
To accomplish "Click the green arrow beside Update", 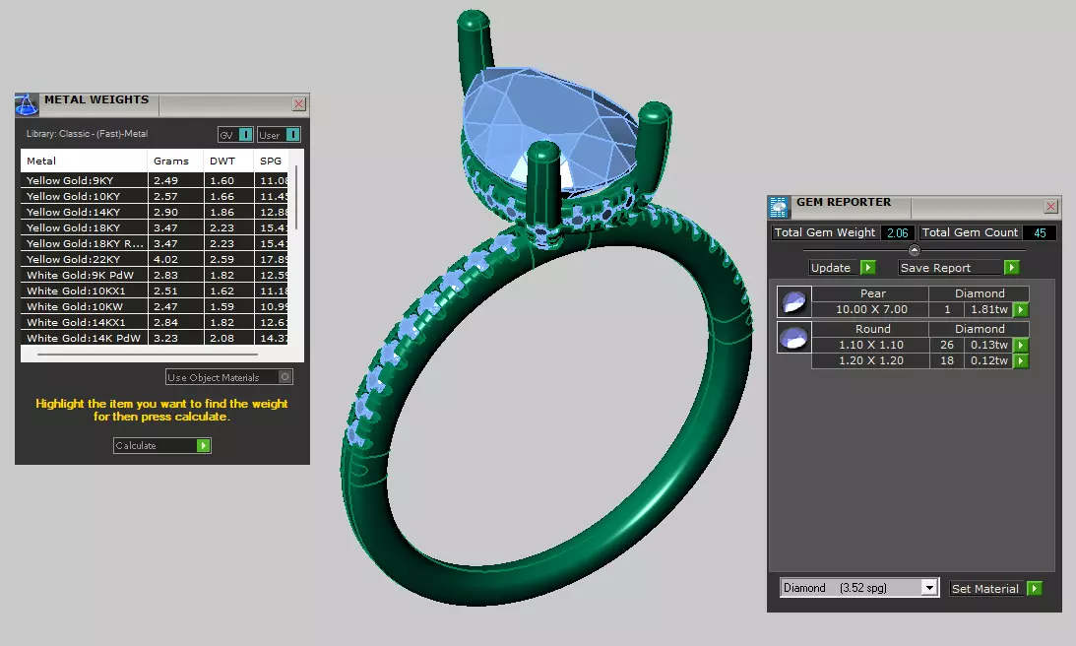I will (867, 267).
